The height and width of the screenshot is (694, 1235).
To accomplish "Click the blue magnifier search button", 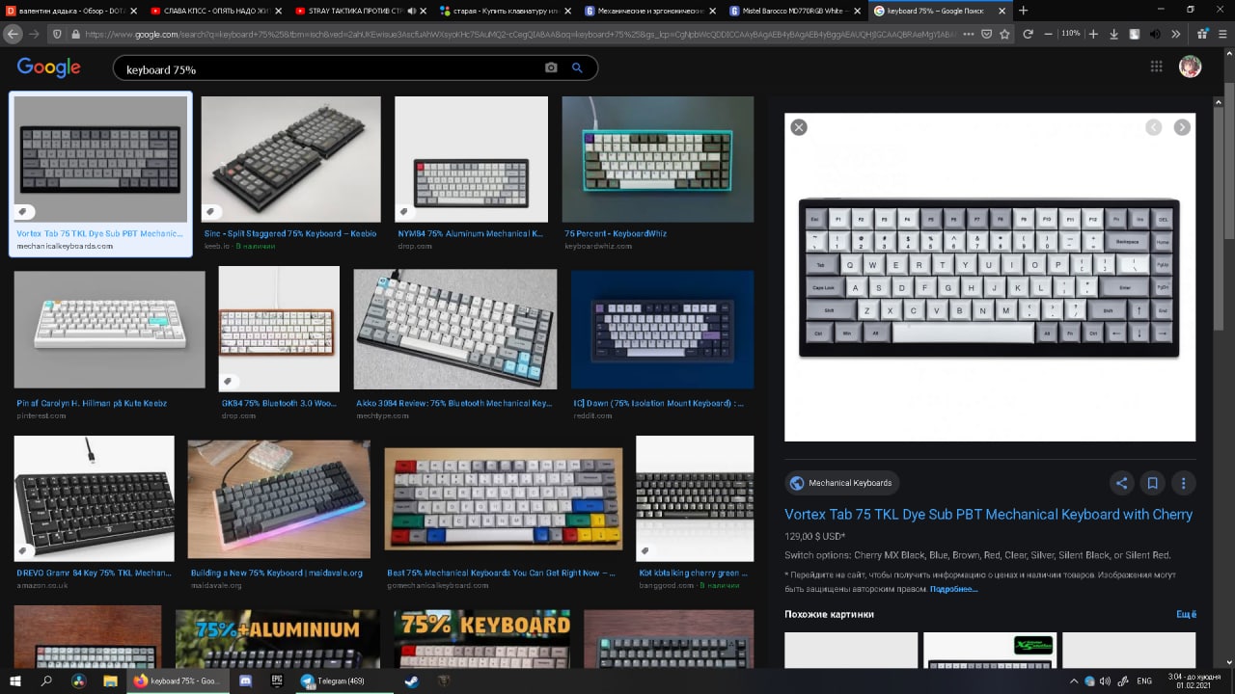I will (577, 68).
